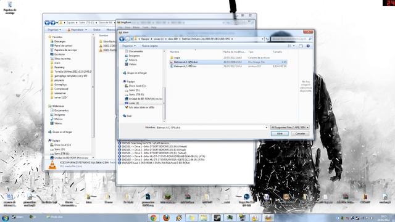Select Panel de control in Explorer
Viewport: 395px width, 222px height.
63,46
